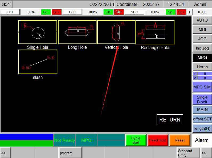This screenshot has width=212, height=158.
Task: Choose the Long Hole pattern icon
Action: [77, 32]
